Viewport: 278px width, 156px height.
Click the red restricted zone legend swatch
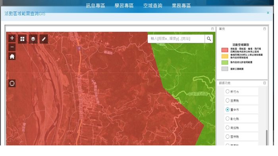point(225,50)
